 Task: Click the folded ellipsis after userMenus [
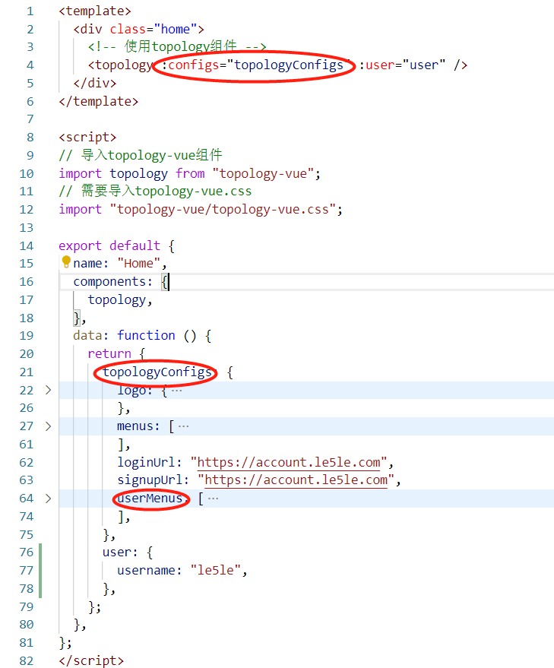pos(213,499)
